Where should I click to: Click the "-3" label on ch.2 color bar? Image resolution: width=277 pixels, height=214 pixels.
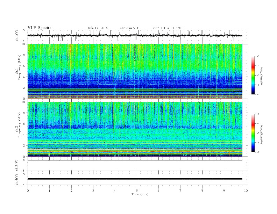(258, 114)
